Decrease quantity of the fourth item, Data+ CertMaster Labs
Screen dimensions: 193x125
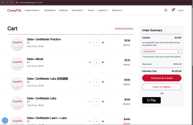90,102
